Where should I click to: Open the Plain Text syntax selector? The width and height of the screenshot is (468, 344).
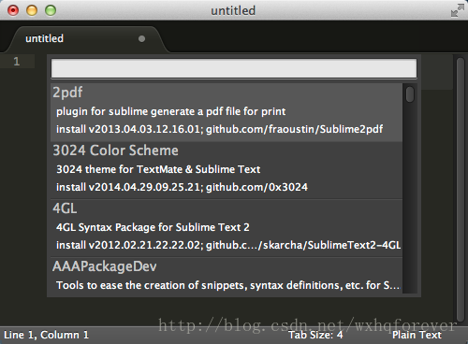417,335
